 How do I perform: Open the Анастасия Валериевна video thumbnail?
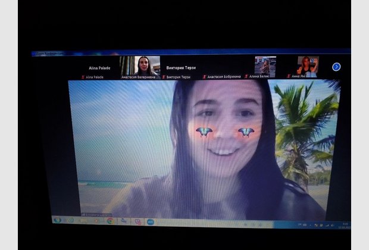coord(140,67)
